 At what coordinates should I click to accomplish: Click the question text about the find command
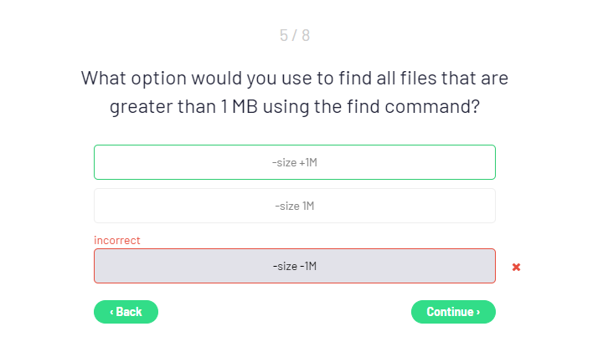[x=294, y=93]
